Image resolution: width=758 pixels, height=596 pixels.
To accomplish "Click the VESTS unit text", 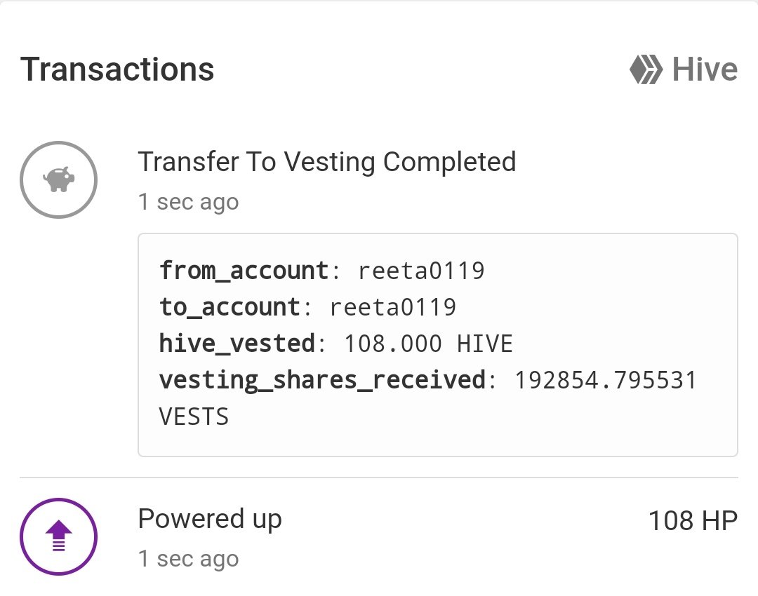I will click(x=194, y=416).
